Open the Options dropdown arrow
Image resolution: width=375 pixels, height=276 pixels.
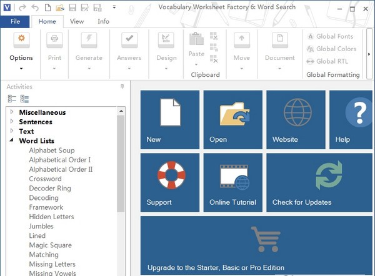tap(21, 69)
